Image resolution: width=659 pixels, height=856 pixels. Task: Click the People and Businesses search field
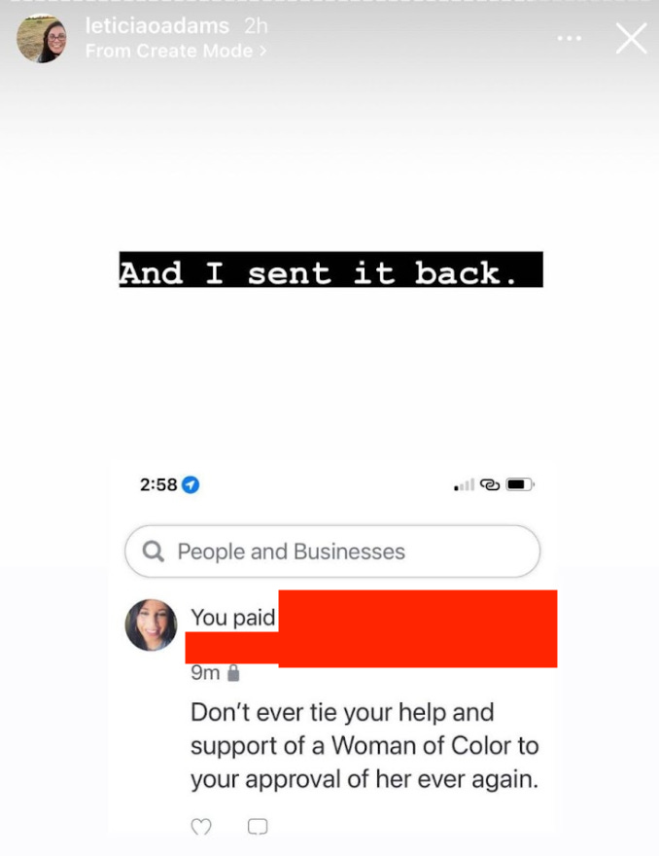coord(332,552)
